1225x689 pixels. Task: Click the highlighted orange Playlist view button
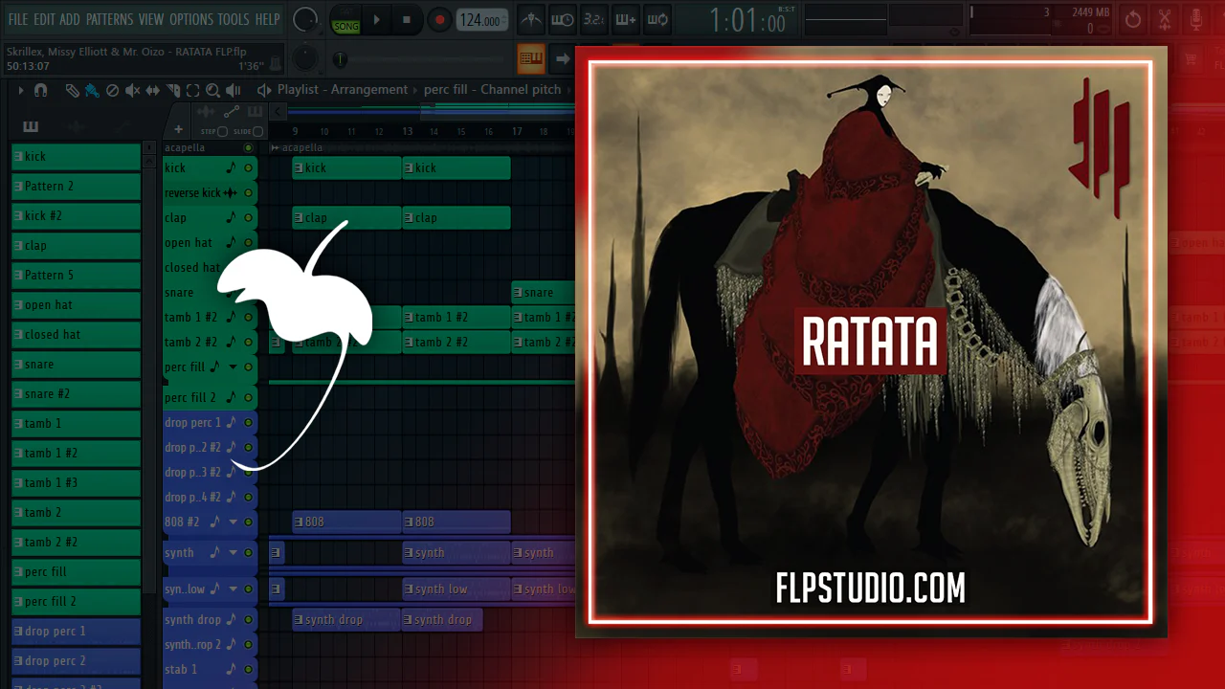pos(531,58)
